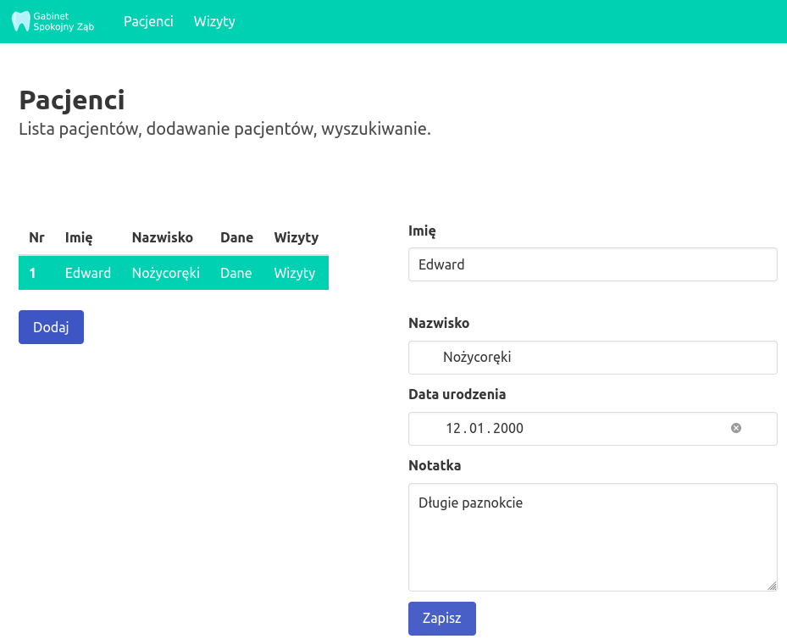
Task: Save the patient with the Zapisz button
Action: [x=441, y=619]
